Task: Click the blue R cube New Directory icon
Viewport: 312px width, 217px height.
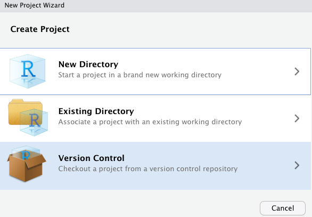Action: (28, 71)
